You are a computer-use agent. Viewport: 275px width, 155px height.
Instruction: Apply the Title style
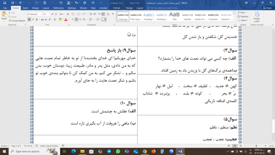coord(174,17)
